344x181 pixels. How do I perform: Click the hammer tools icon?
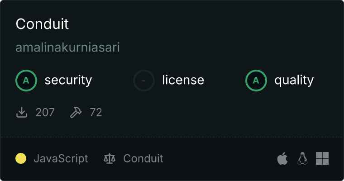coord(76,112)
